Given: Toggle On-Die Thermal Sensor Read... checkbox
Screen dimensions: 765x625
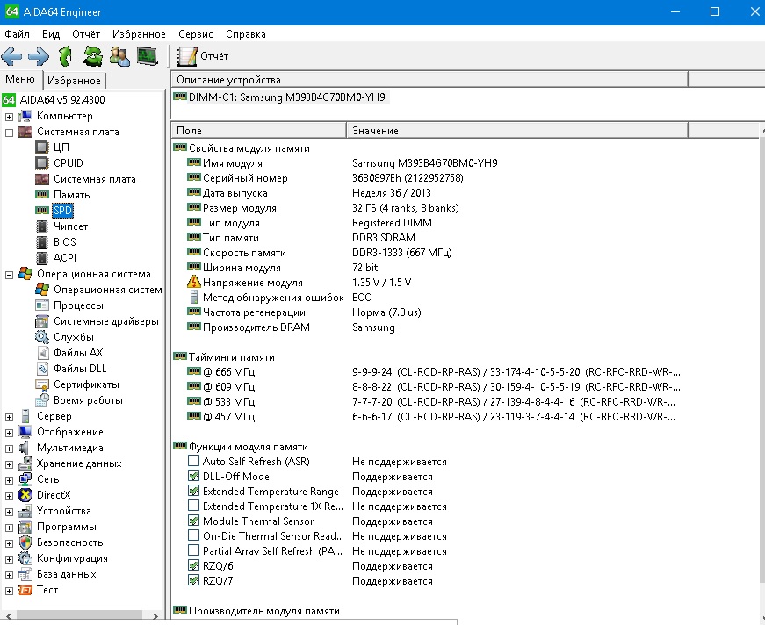Looking at the screenshot, I should [194, 535].
